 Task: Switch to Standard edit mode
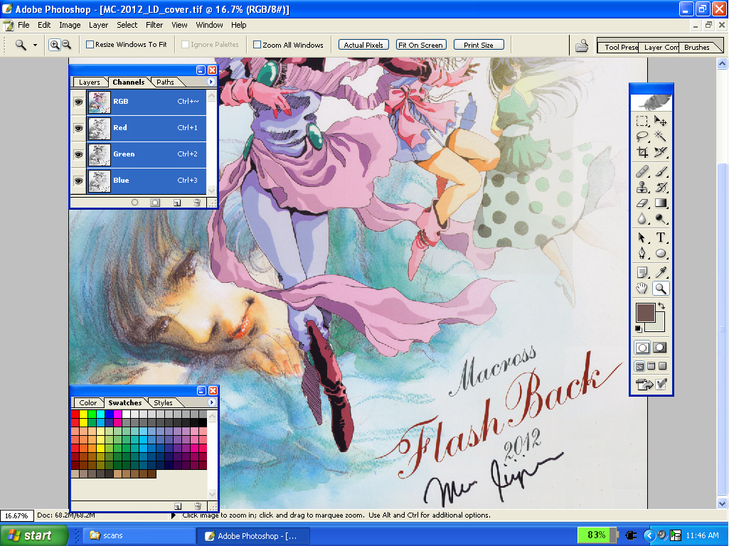click(642, 348)
